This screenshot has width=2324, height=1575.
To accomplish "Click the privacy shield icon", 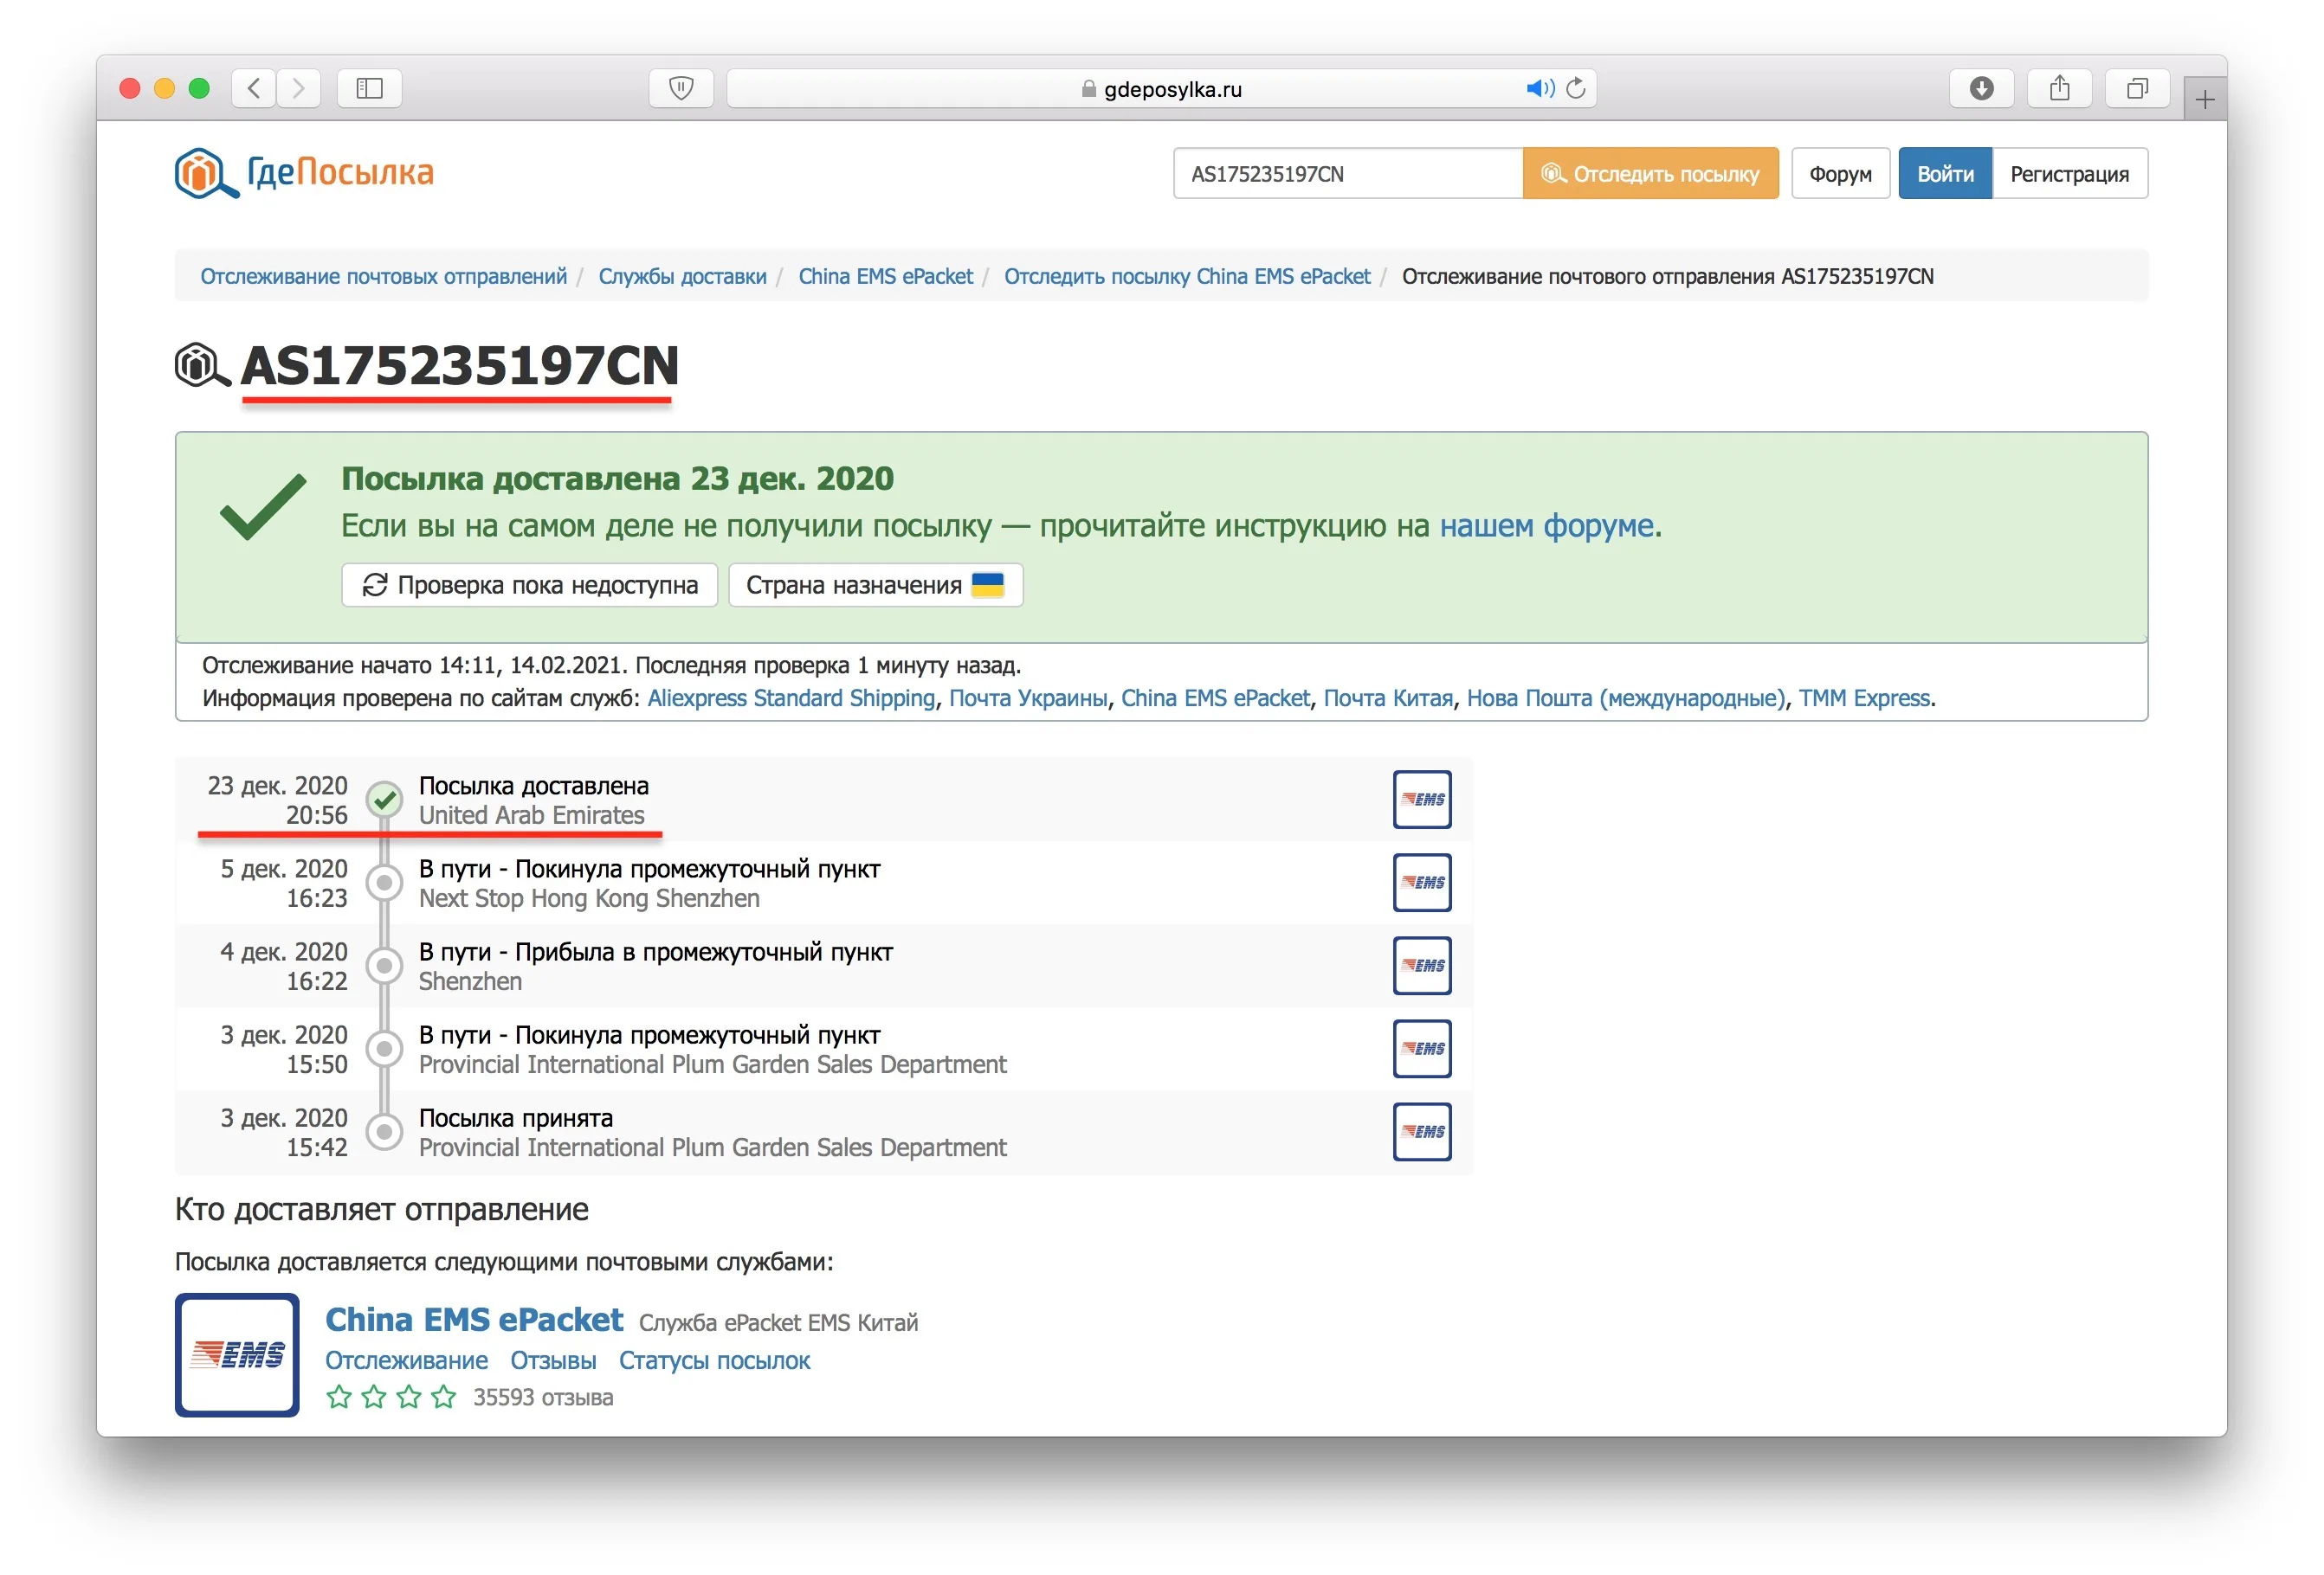I will (681, 88).
